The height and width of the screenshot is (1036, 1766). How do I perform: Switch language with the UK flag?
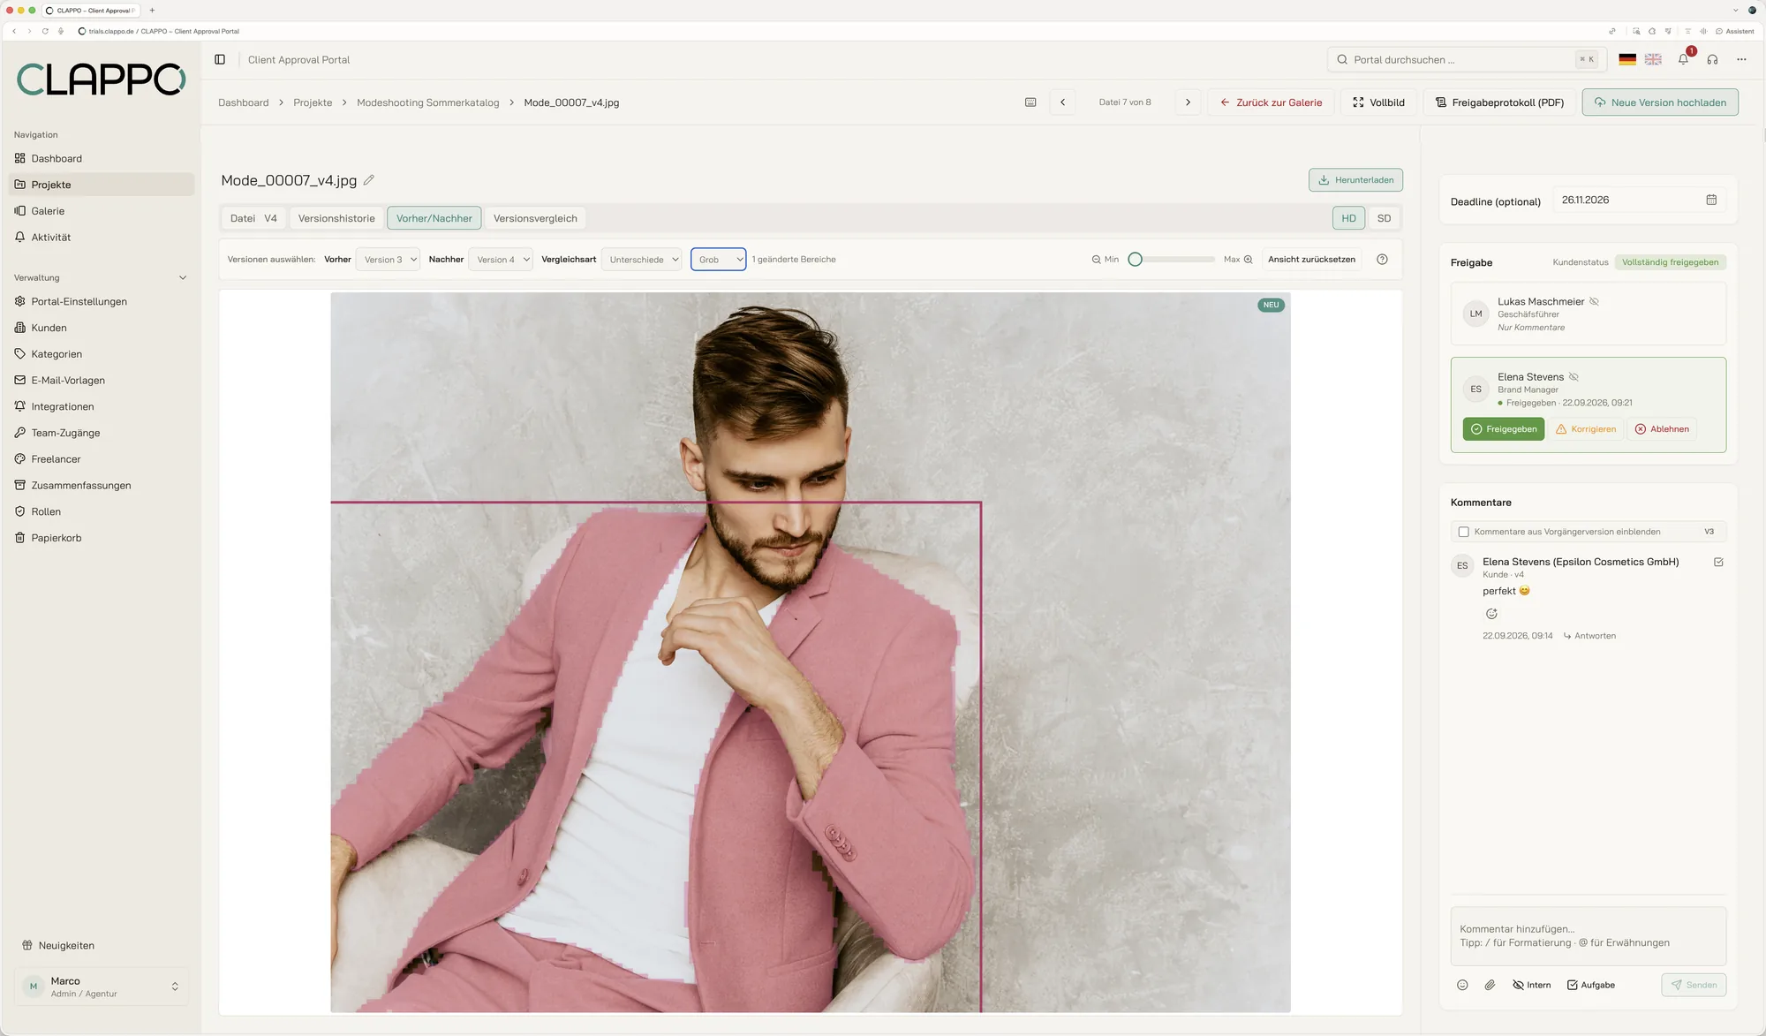[x=1653, y=59]
